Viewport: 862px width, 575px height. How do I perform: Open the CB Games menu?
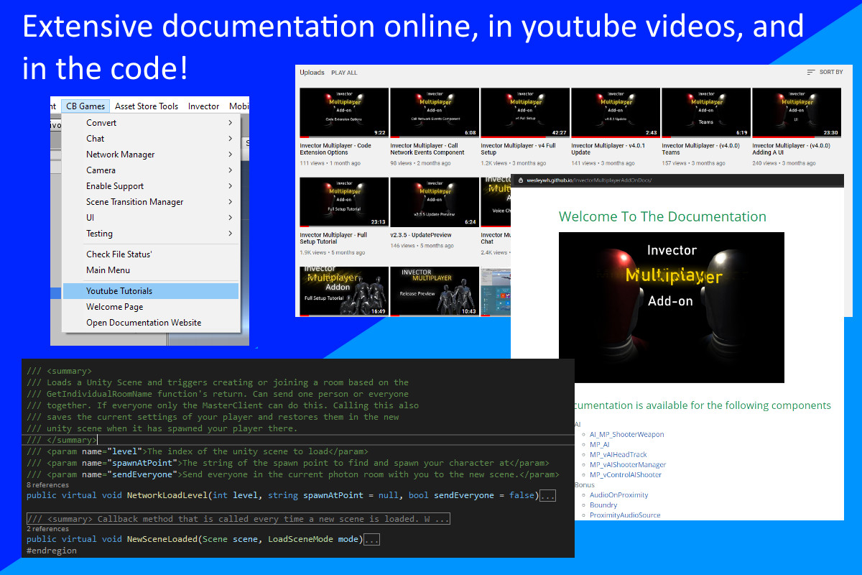85,106
